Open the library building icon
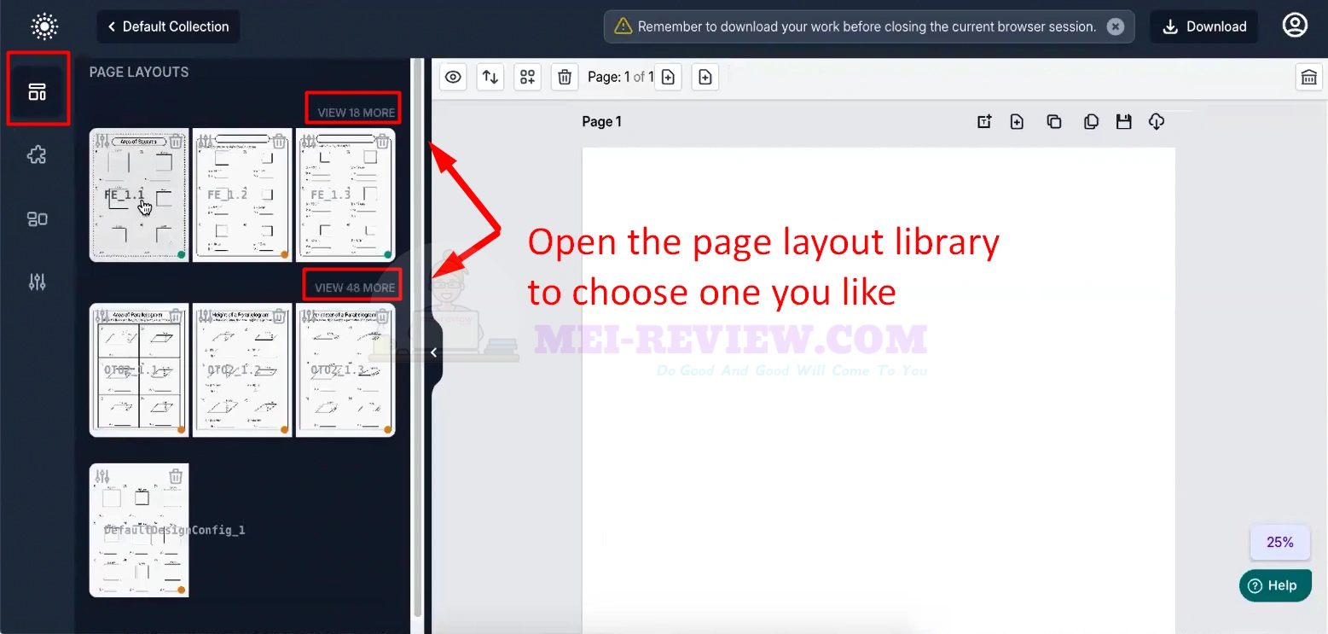This screenshot has height=634, width=1328. [x=1308, y=78]
